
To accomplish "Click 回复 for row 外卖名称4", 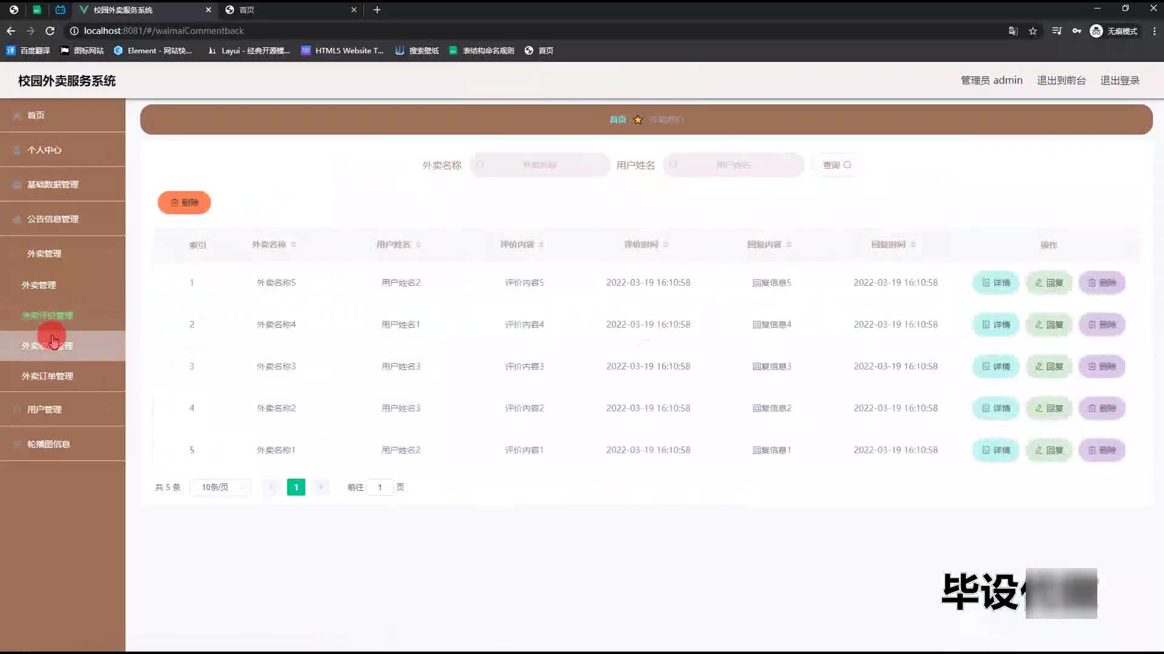I will 1049,325.
